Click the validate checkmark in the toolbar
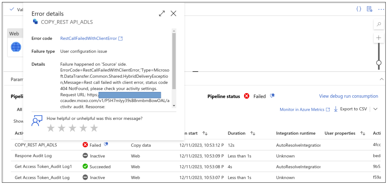Viewport: 390px width, 185px height. tap(12, 9)
